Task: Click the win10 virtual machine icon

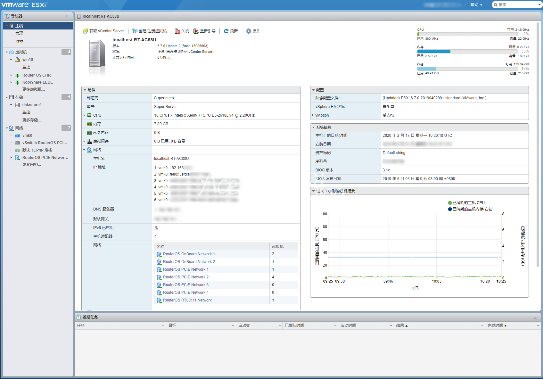Action: coord(17,60)
